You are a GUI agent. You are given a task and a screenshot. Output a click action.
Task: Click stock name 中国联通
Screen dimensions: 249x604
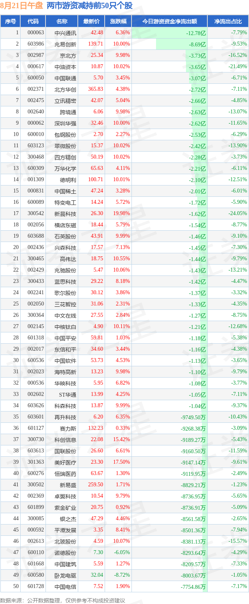[65, 78]
